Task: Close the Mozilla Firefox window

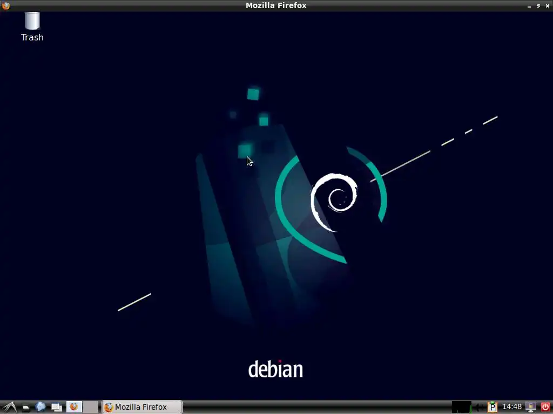Action: 548,6
